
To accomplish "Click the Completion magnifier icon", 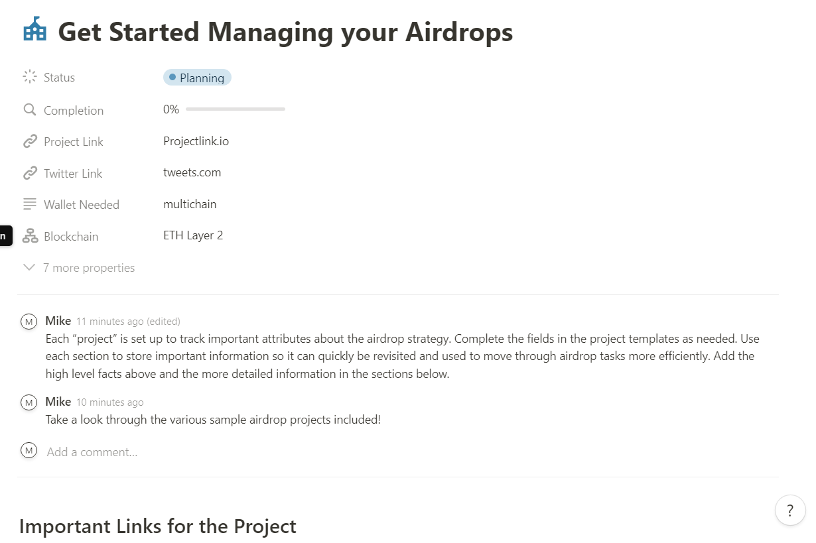I will [29, 110].
